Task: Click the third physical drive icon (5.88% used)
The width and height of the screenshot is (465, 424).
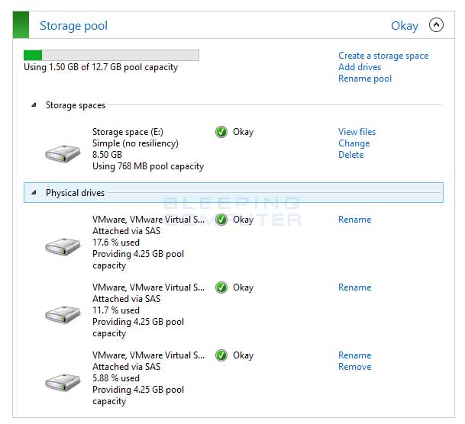Action: pyautogui.click(x=63, y=381)
